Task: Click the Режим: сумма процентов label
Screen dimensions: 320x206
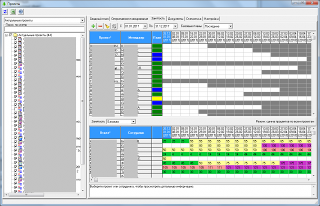Action: pyautogui.click(x=285, y=121)
